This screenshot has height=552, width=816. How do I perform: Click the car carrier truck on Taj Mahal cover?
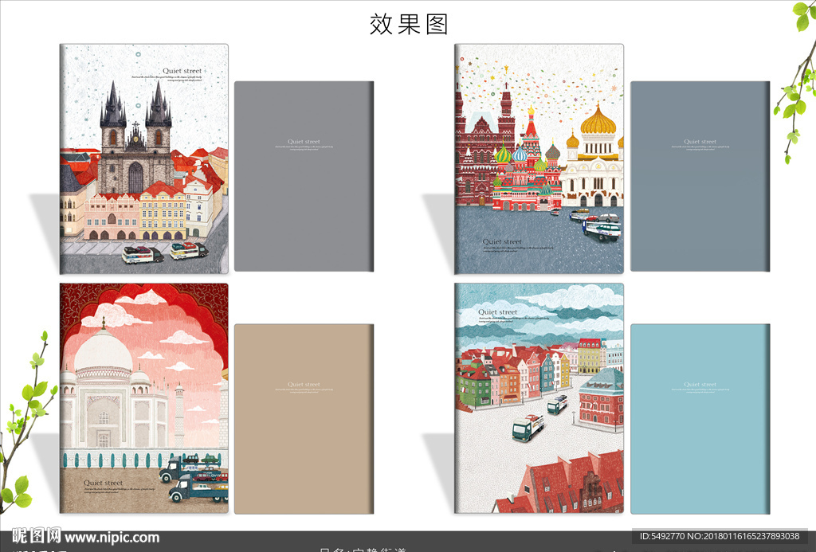coord(194,478)
